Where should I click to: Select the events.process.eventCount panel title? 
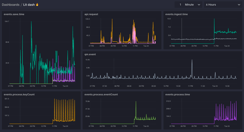[101, 94]
